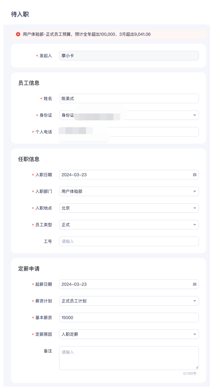Open the 入职部门 dropdown

[x=129, y=192]
